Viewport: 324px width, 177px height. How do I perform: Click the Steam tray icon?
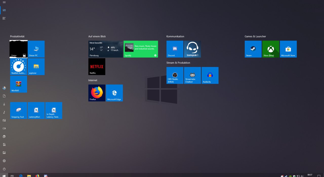pyautogui.click(x=286, y=176)
